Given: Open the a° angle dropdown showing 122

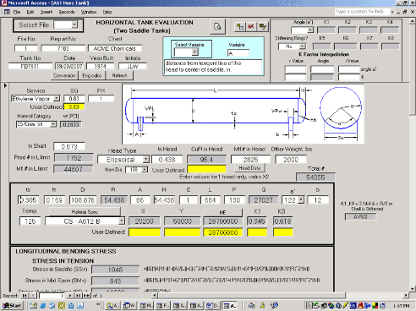Looking at the screenshot, I should point(301,200).
